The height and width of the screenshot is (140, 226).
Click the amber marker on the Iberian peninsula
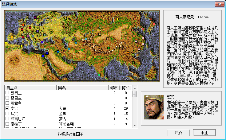click(x=12, y=37)
